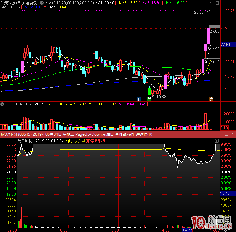Open the green 跌 marker below the candles
Viewport: 236px width, 232px height.
[x=150, y=99]
